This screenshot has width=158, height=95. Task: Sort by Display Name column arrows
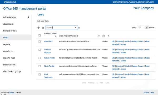coord(56,36)
